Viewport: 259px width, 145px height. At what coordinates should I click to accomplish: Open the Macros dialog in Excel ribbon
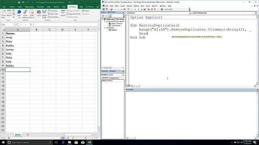click(x=9, y=13)
